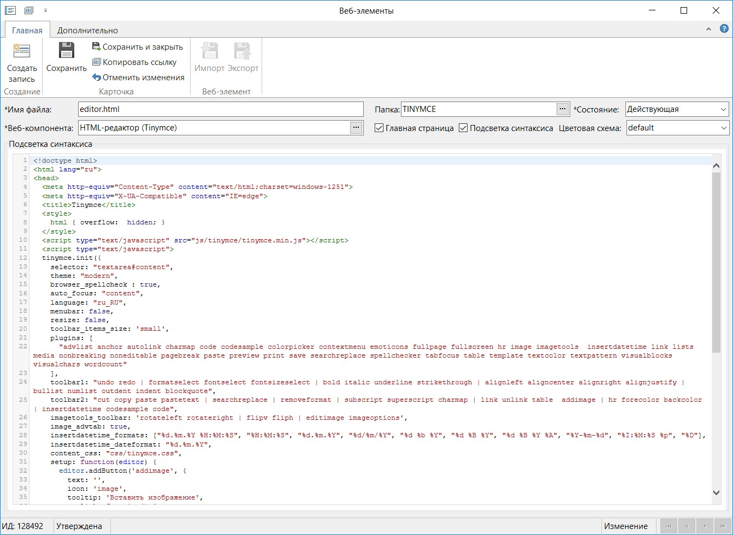Open folder picker with the Папка ellipsis button
Viewport: 733px width, 535px height.
[563, 109]
